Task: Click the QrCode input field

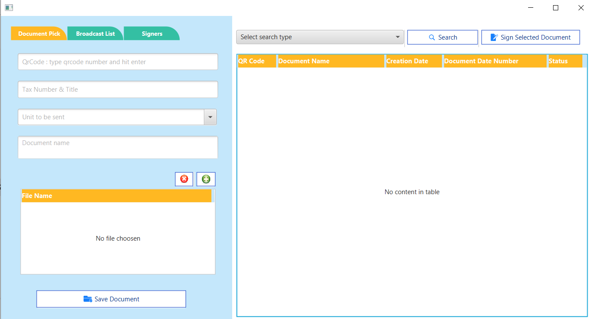Action: [x=118, y=62]
